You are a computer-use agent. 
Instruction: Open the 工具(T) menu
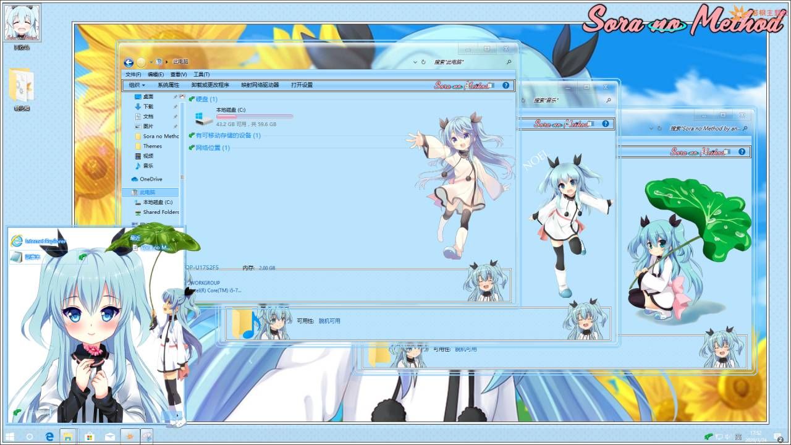tap(201, 74)
